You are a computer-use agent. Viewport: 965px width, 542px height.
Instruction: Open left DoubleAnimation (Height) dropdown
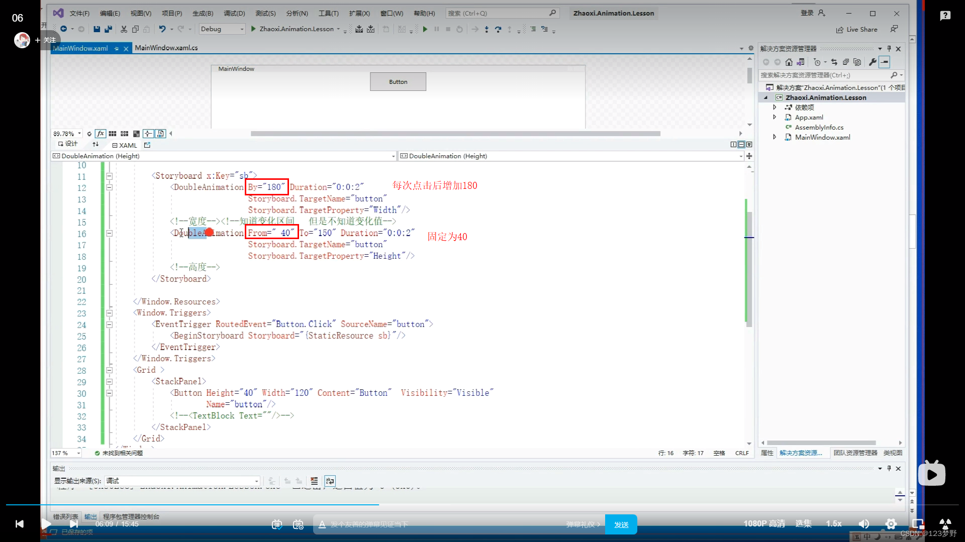click(x=224, y=156)
